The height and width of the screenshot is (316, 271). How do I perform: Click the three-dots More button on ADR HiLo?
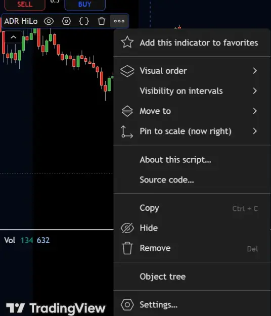[x=119, y=21]
